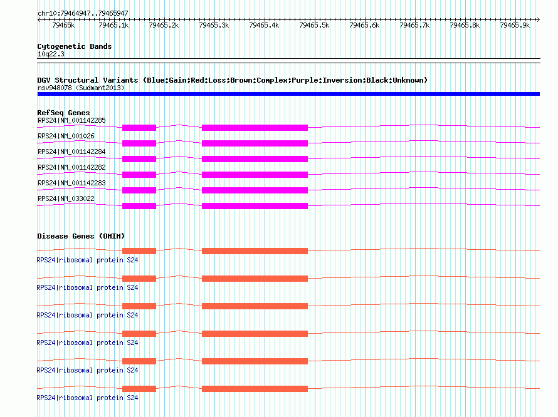The height and width of the screenshot is (417, 558).
Task: Click the short magenta exon of NM_001026
Action: [139, 143]
